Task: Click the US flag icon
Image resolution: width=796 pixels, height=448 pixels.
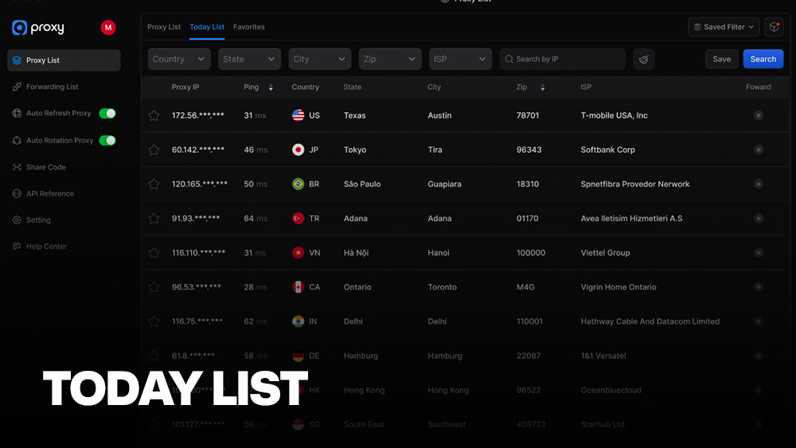Action: (298, 115)
